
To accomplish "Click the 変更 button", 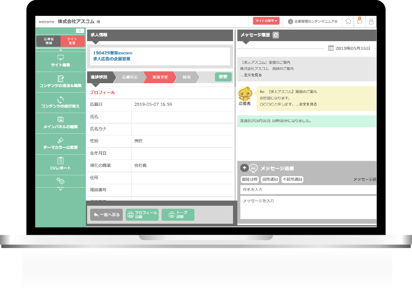I will click(x=223, y=77).
